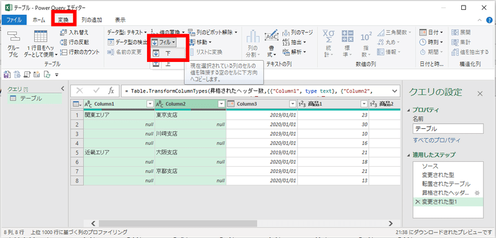Switch to the 変換 tab
This screenshot has width=496, height=238.
click(63, 20)
